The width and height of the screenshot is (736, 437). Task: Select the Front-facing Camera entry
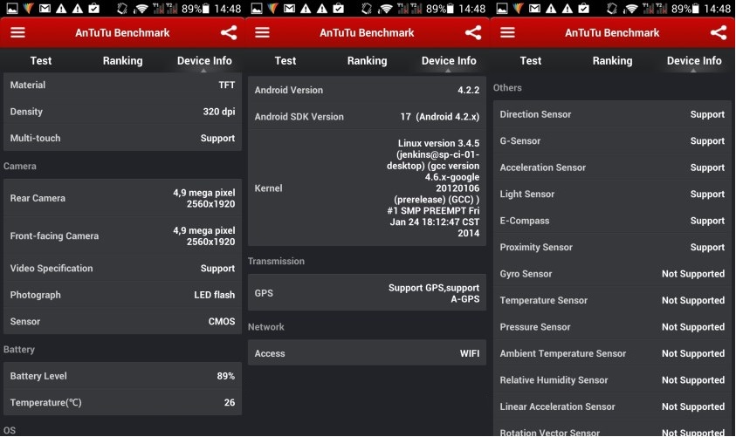tap(122, 236)
